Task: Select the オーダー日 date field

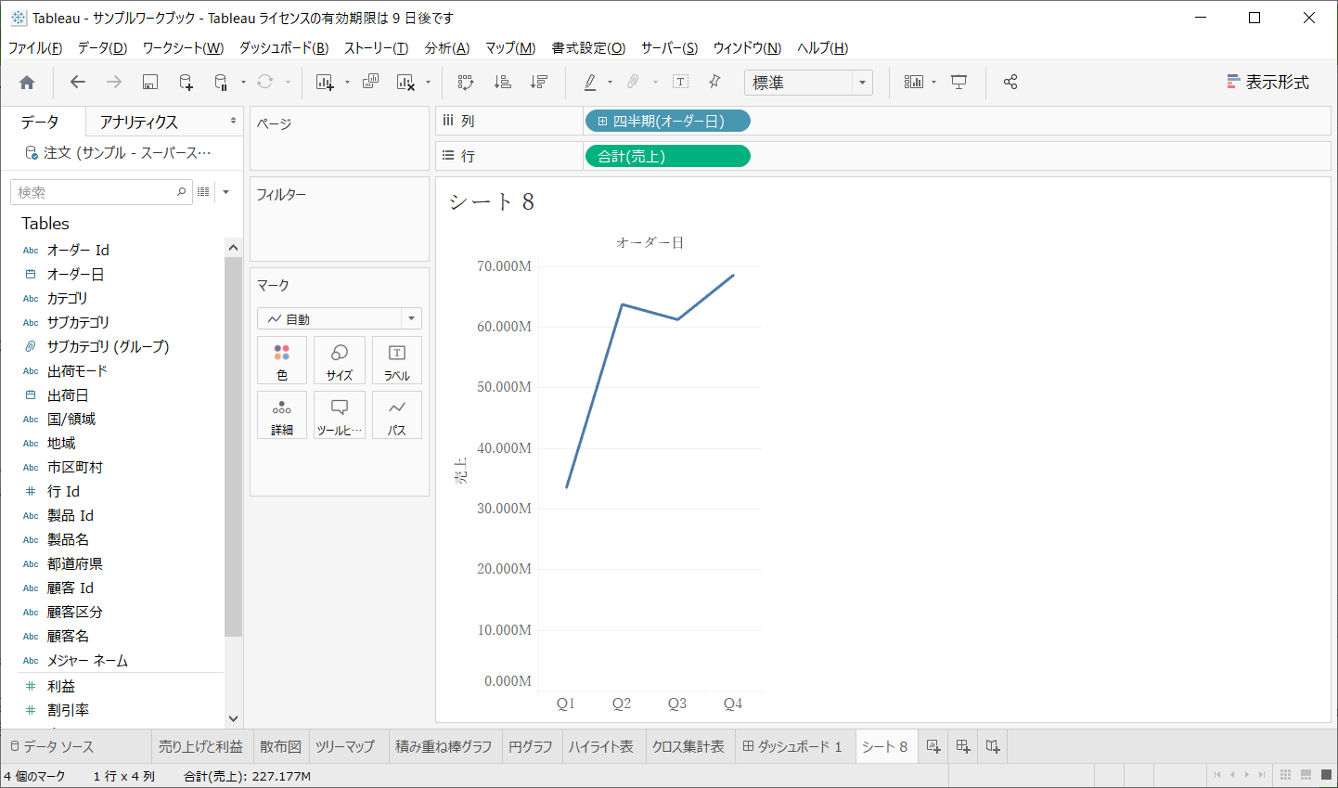Action: 75,274
